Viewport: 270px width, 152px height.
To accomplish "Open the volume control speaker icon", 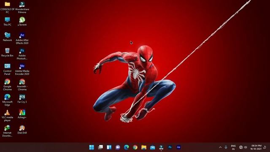I will (246, 147).
